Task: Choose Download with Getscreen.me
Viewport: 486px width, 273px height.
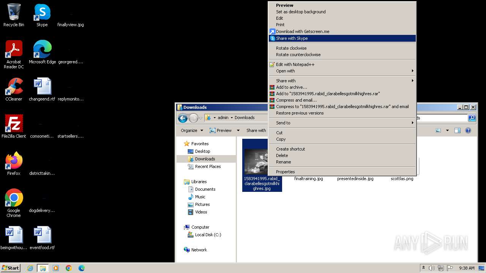Action: (342, 31)
